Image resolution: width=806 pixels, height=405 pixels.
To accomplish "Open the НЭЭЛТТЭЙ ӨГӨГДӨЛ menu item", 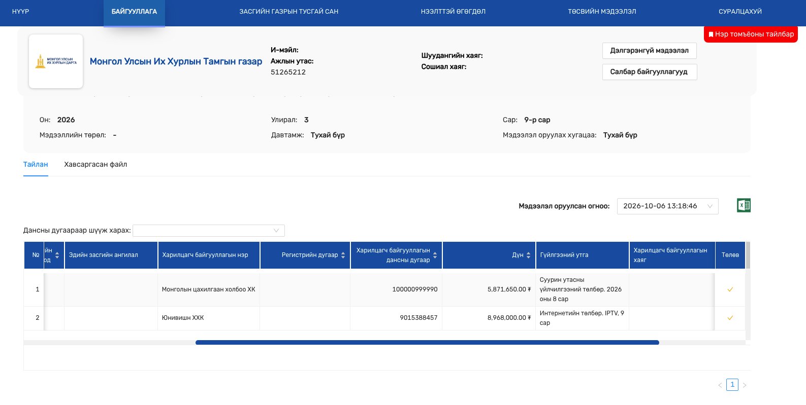I will tap(453, 11).
